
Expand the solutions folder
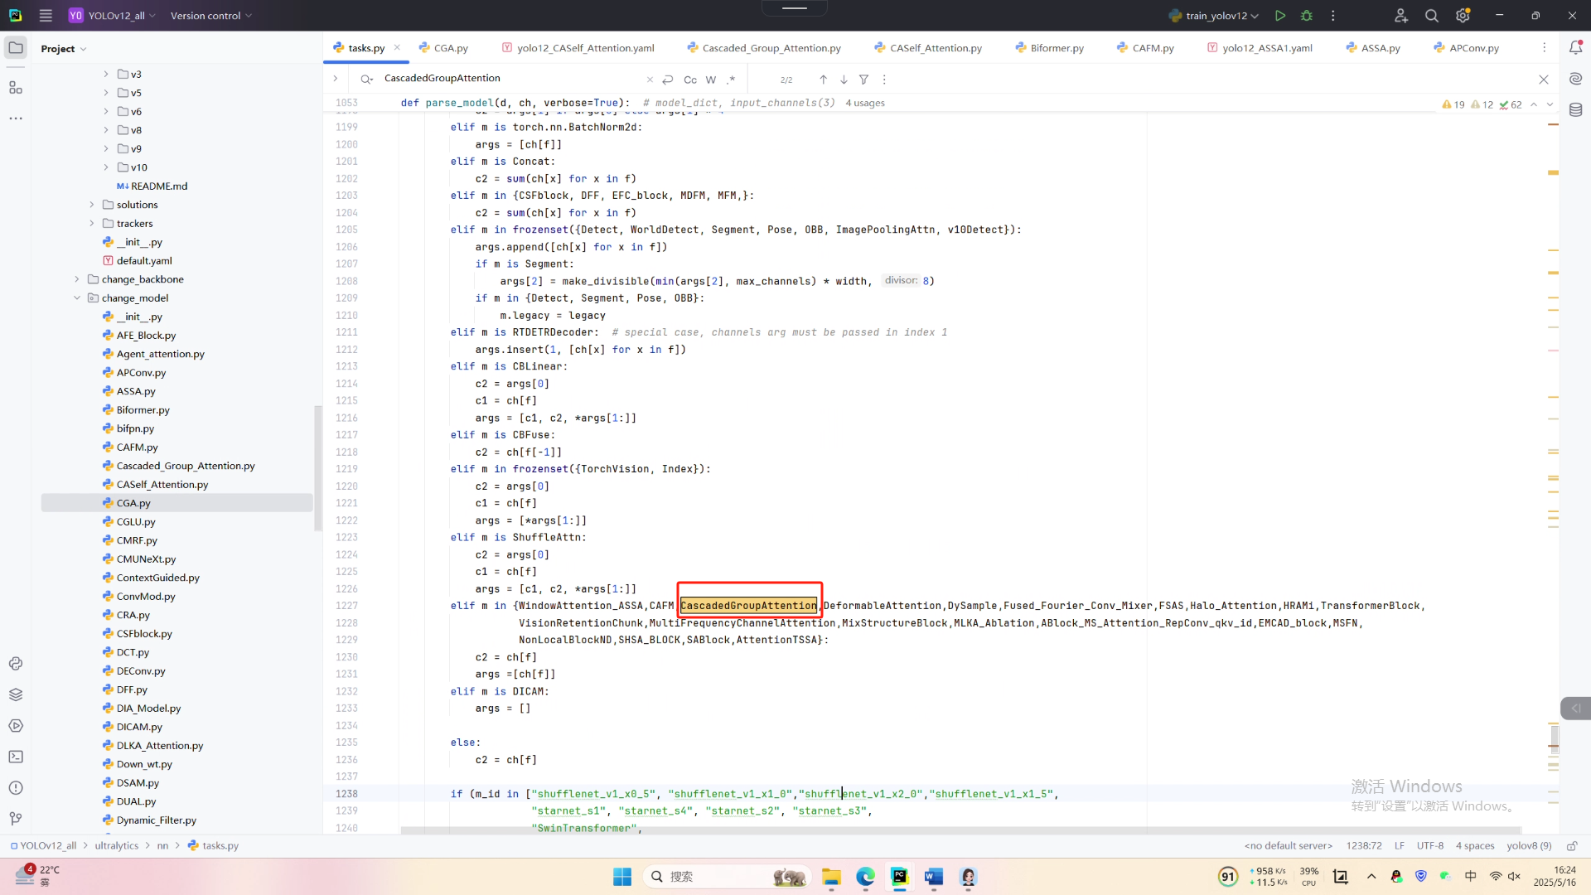(92, 205)
